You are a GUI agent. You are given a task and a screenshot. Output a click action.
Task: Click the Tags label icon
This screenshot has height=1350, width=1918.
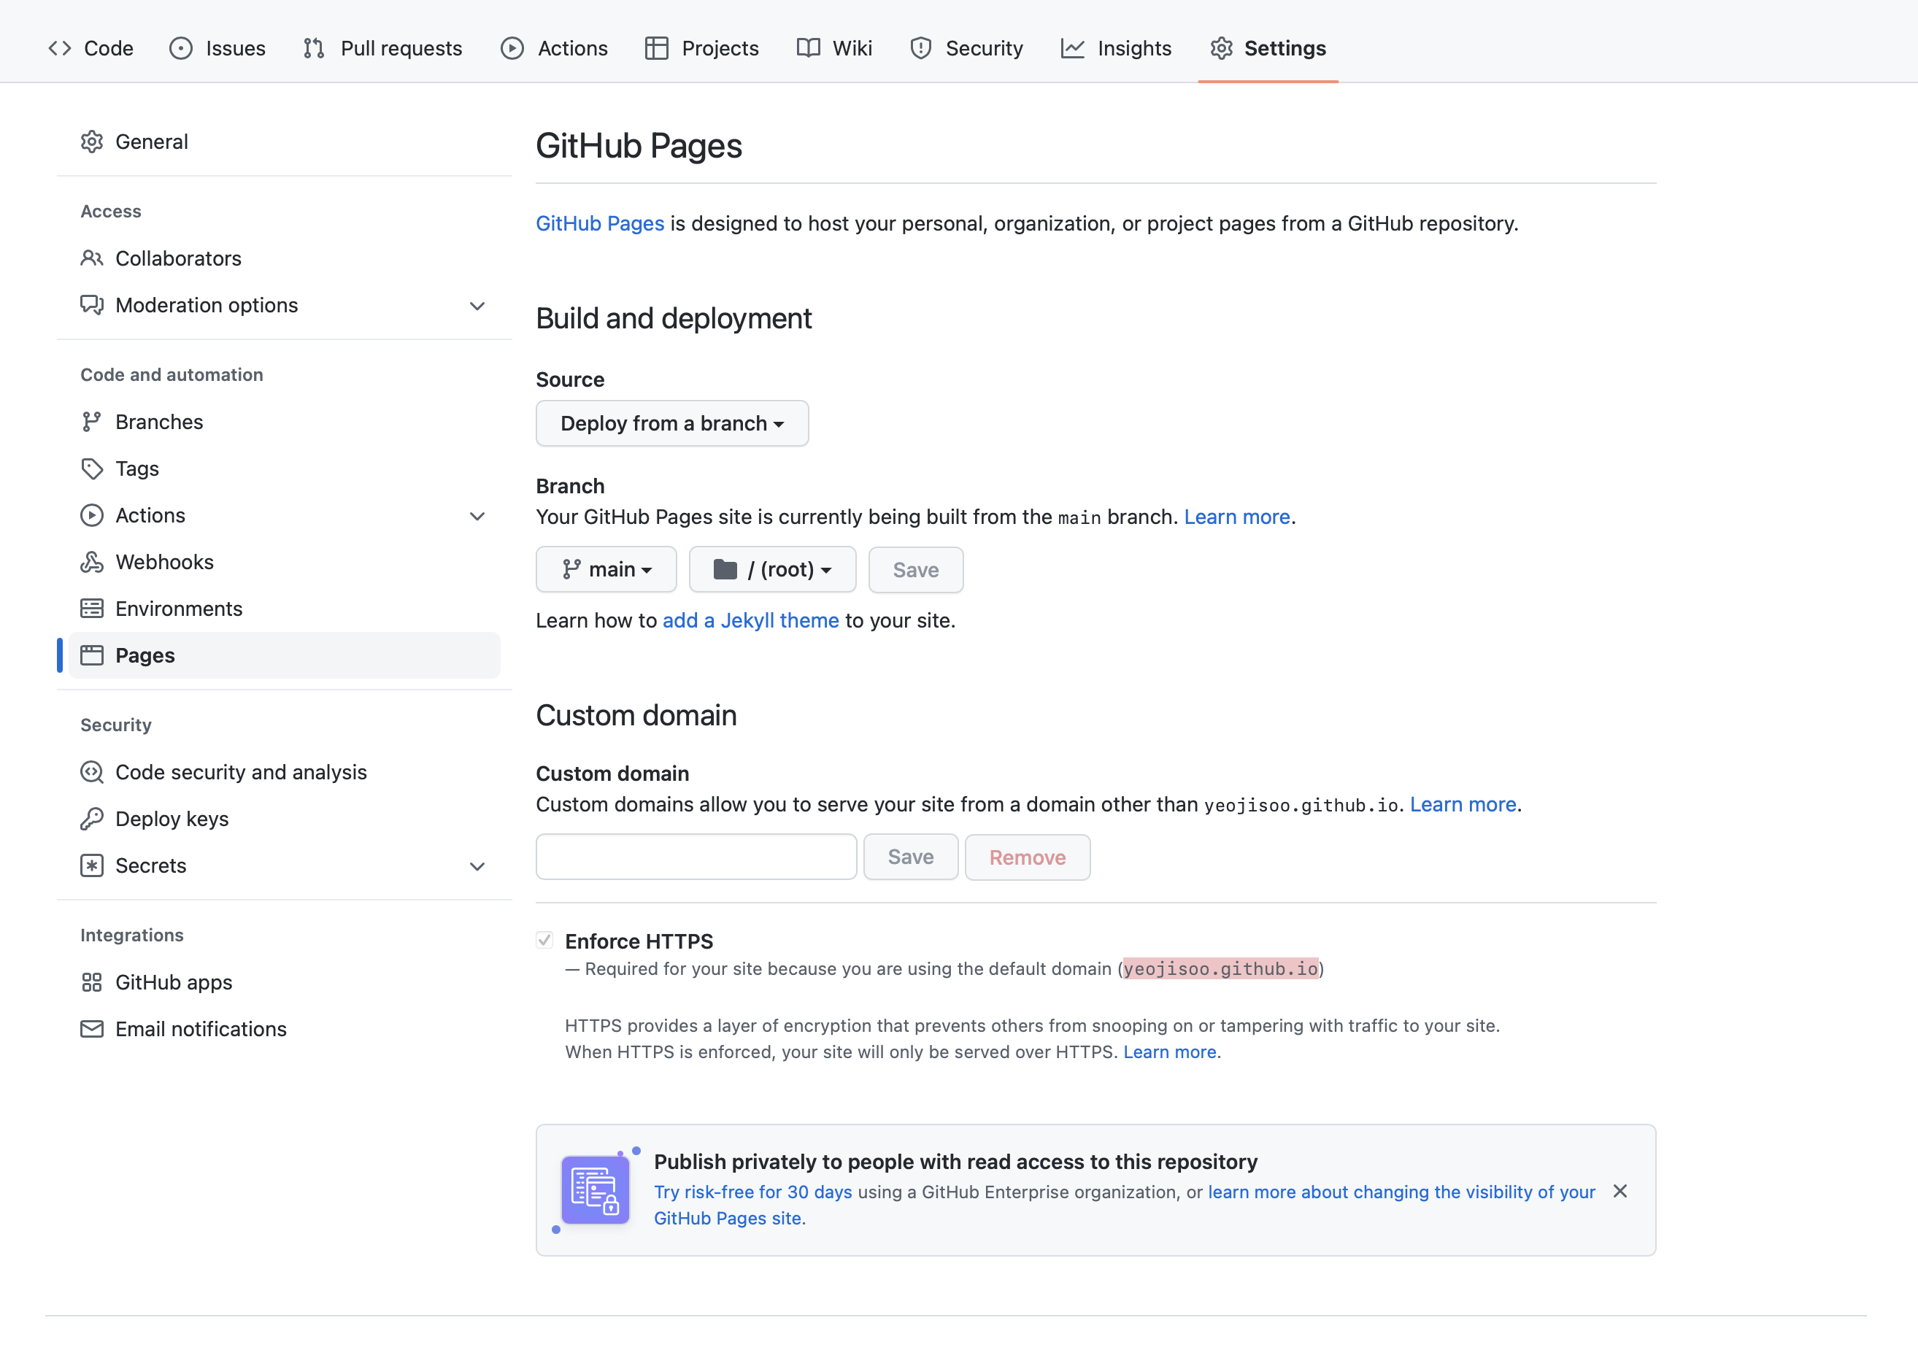click(x=92, y=468)
